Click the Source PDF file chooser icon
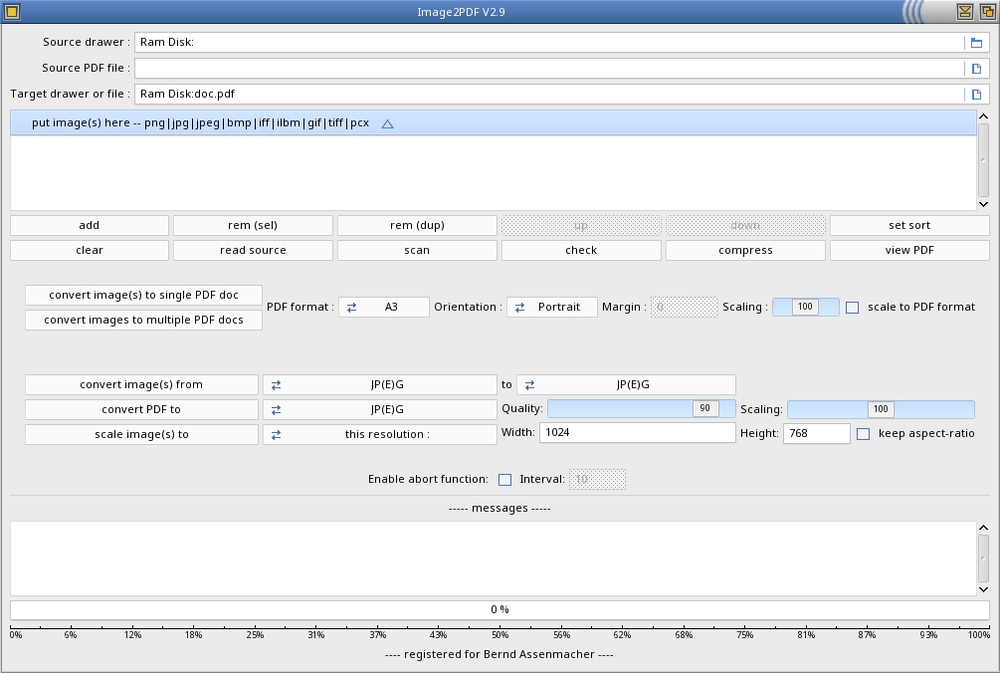Image resolution: width=1000 pixels, height=673 pixels. (976, 69)
